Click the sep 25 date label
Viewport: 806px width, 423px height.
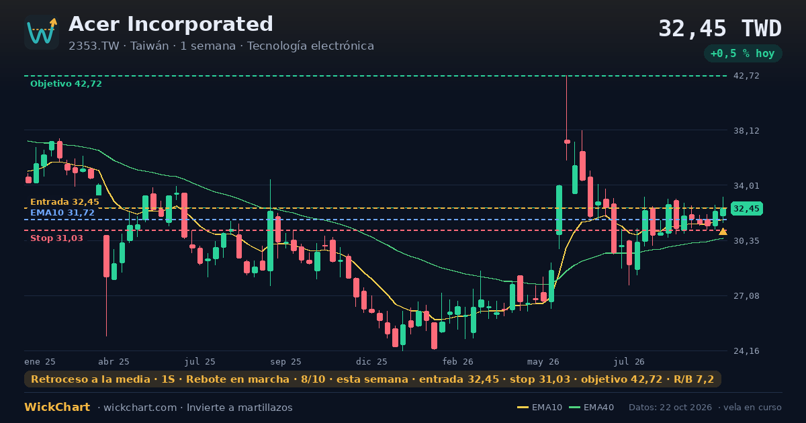(285, 362)
